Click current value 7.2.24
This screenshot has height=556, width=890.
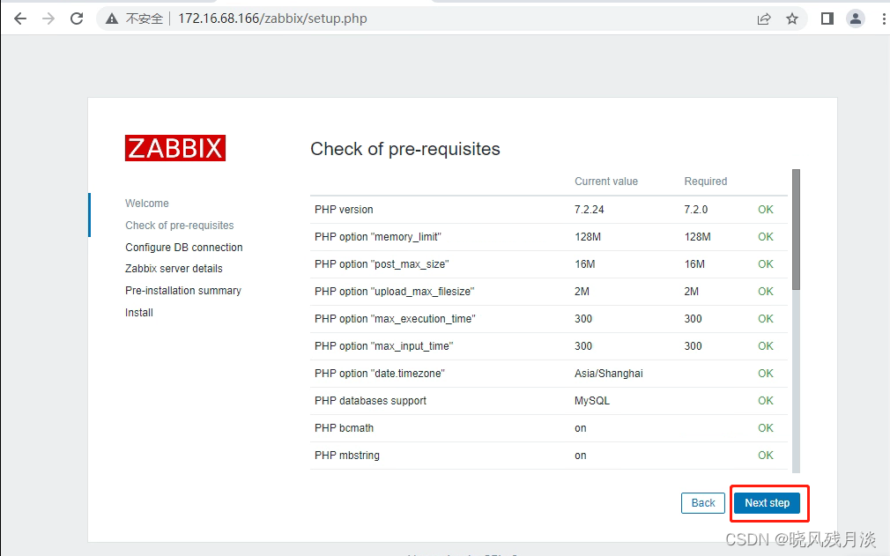pyautogui.click(x=590, y=210)
